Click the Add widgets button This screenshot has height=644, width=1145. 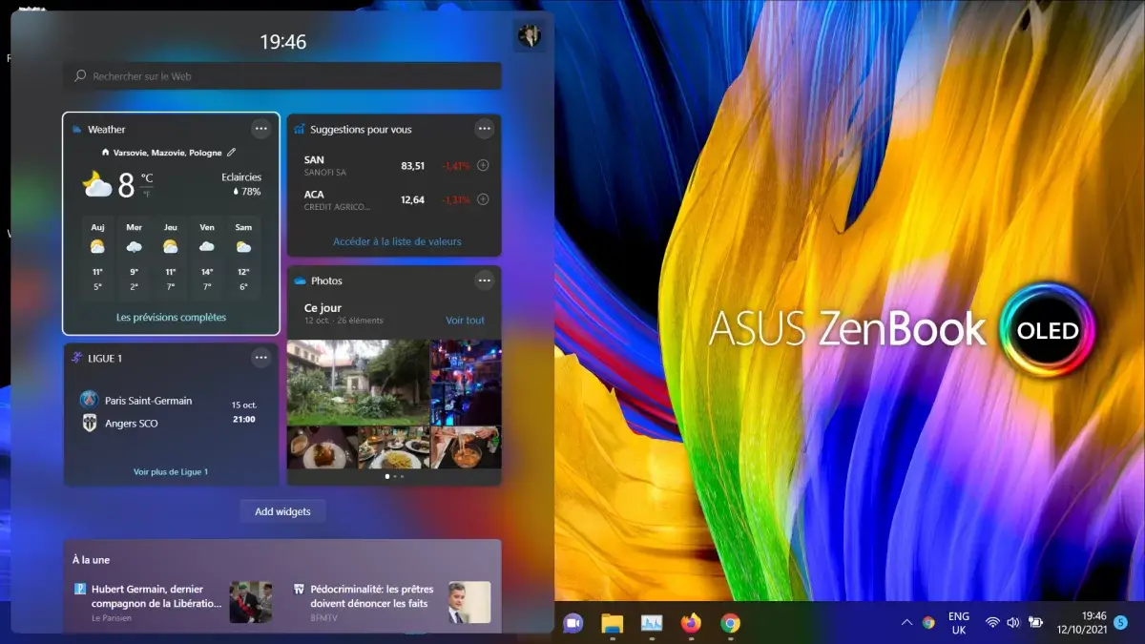pos(282,511)
